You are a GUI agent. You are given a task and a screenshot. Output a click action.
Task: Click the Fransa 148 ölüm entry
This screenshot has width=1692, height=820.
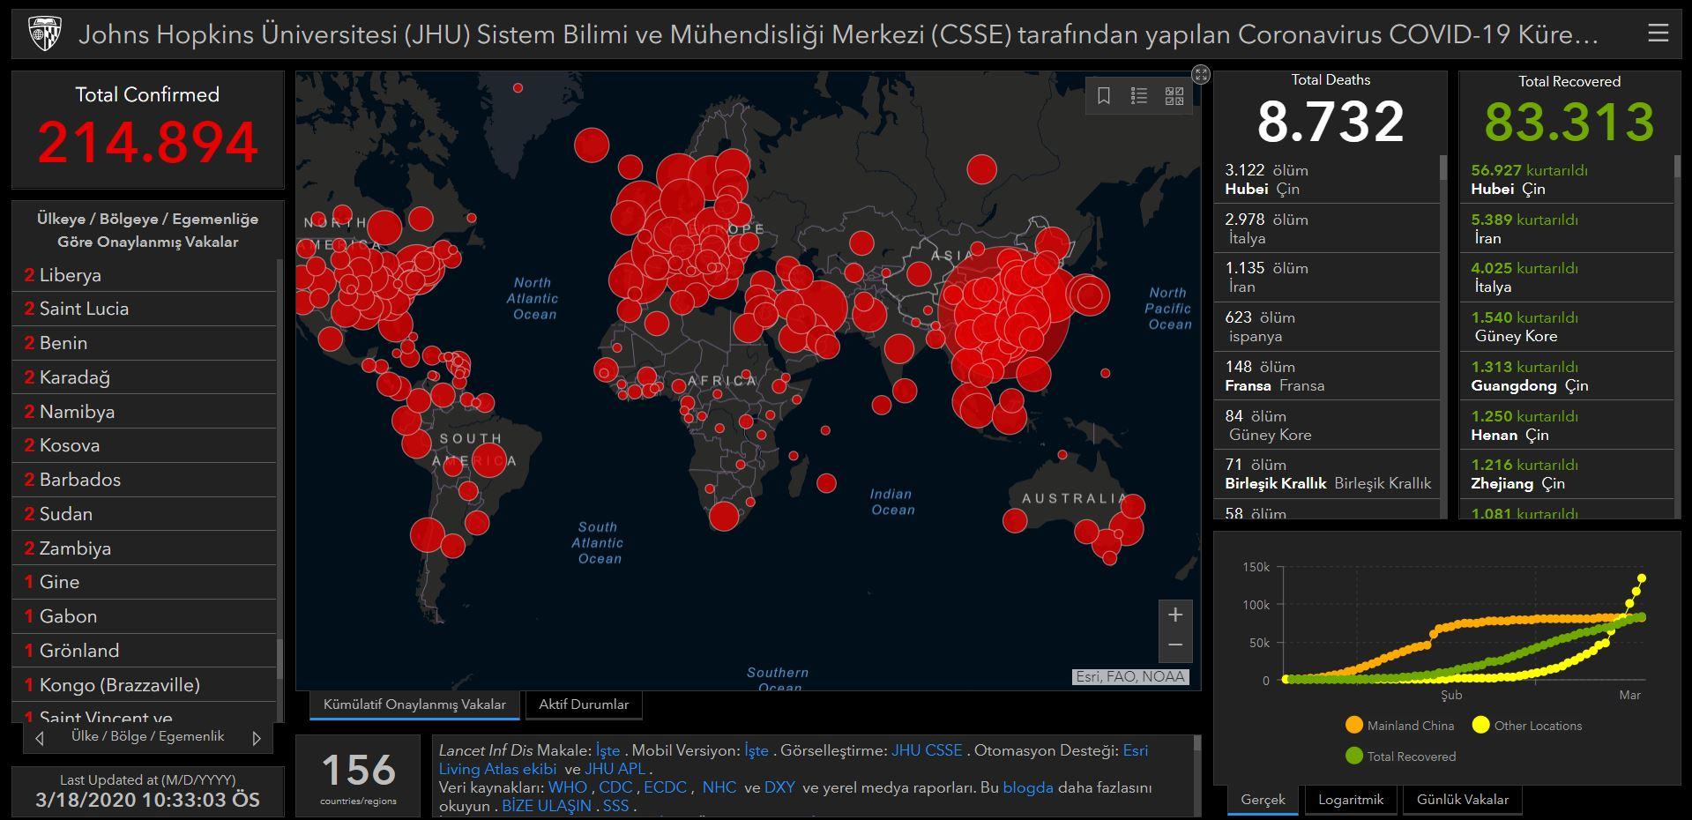(x=1327, y=376)
